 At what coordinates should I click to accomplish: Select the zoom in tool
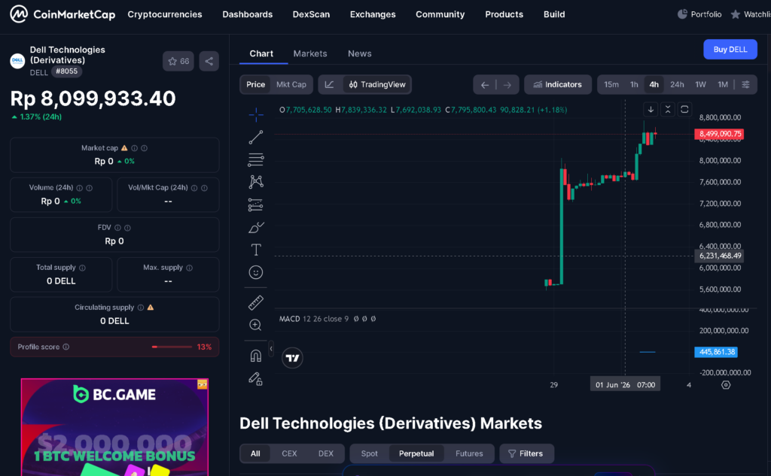pos(256,325)
